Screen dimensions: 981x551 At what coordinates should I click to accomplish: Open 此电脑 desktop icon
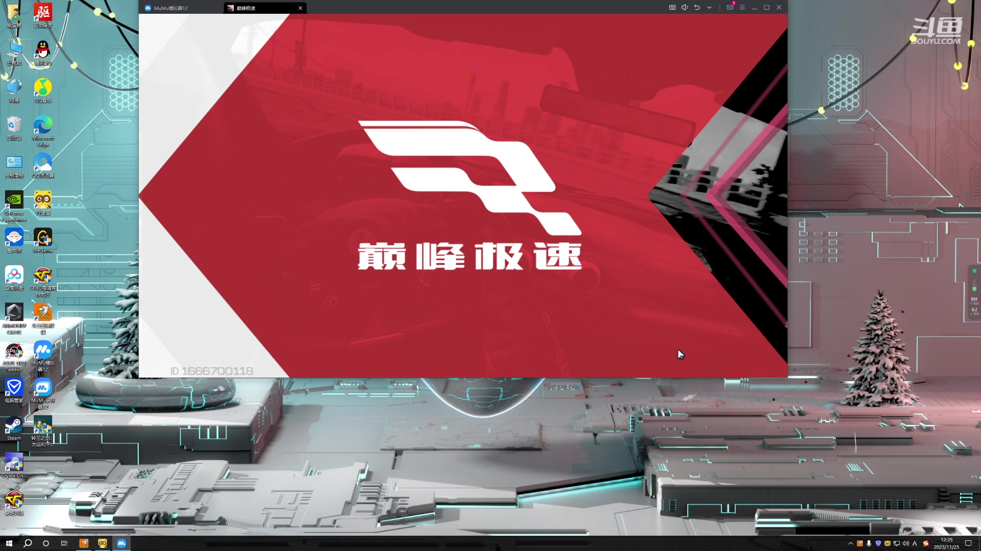(14, 53)
